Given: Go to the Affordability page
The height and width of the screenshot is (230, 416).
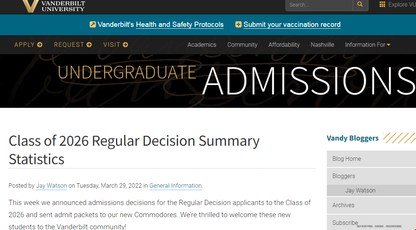Looking at the screenshot, I should pos(284,45).
